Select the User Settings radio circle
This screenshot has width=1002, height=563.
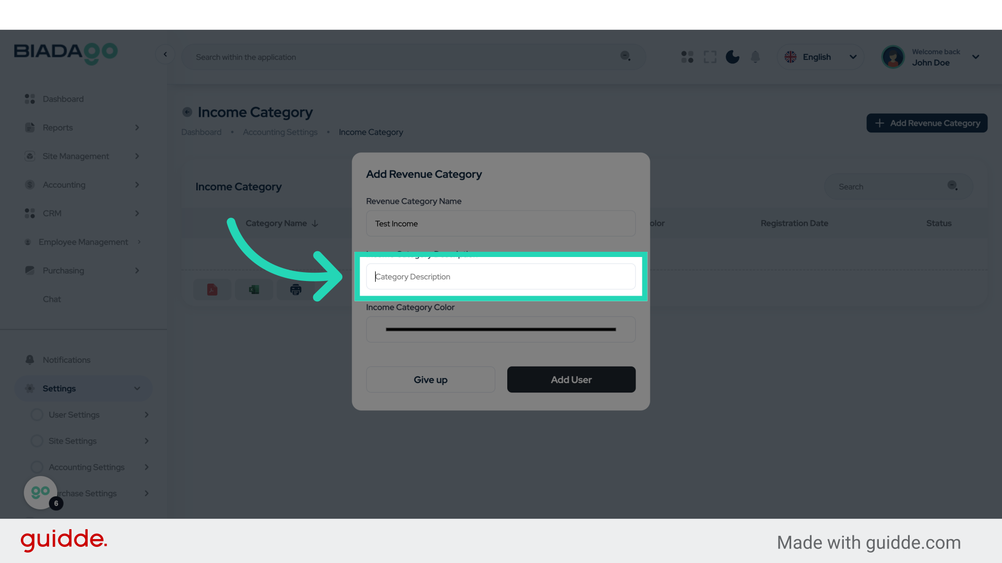37,415
